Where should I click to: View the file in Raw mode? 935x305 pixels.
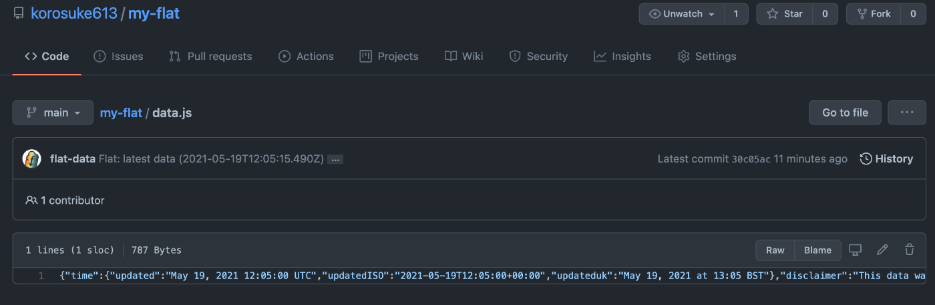pos(775,250)
